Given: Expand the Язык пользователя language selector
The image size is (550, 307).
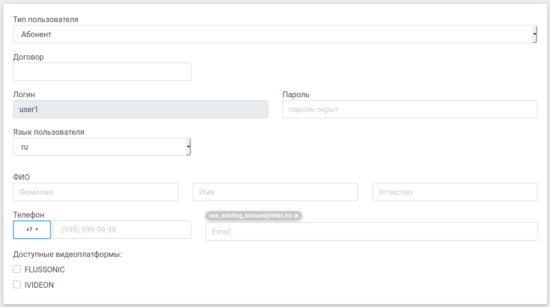Looking at the screenshot, I should click(102, 147).
